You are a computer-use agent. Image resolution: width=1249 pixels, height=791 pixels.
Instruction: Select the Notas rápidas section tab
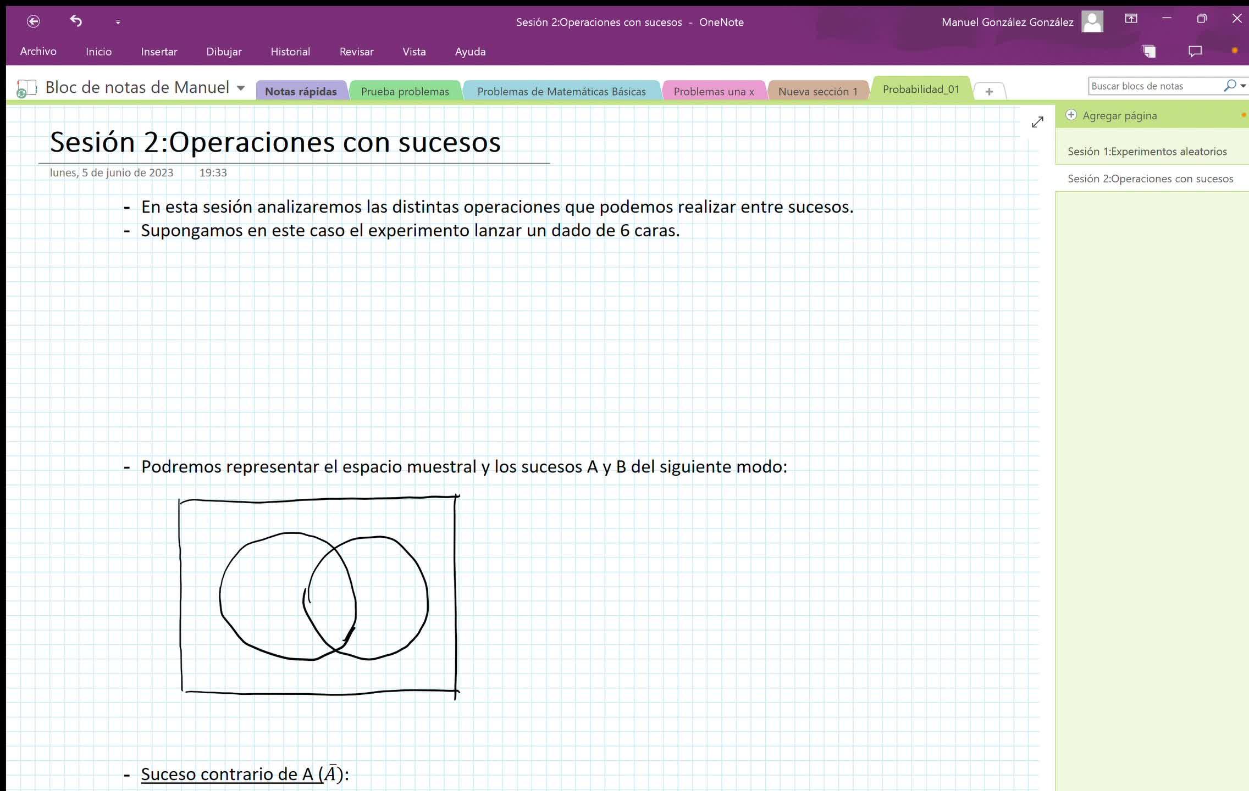(x=301, y=92)
